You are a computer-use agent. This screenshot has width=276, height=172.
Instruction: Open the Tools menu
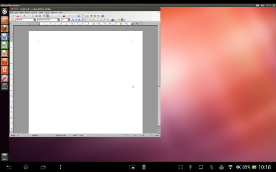[47, 12]
